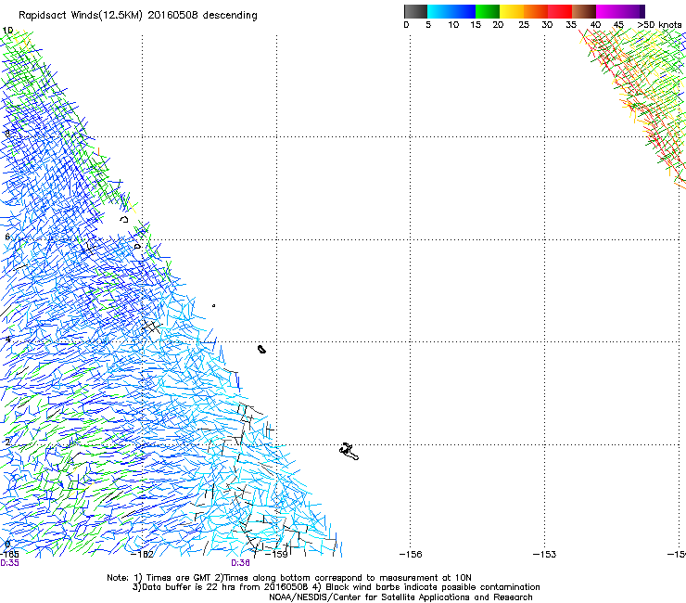Viewport: 686px width, 603px height.
Task: Click the 'Data buffer is 22 hrs' note line
Action: [x=336, y=587]
